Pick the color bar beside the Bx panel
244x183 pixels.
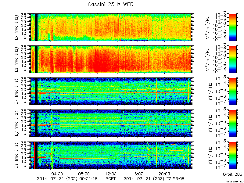click(232, 91)
